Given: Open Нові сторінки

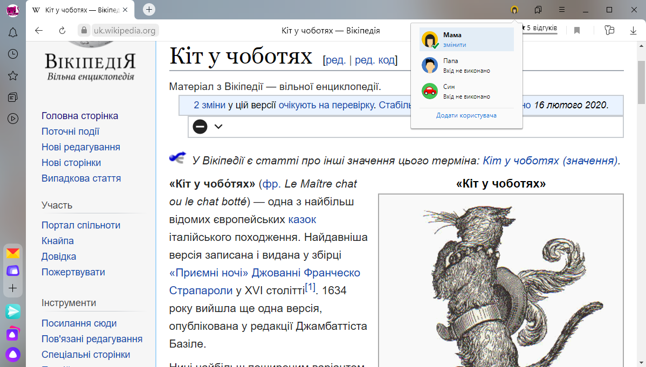Looking at the screenshot, I should click(71, 163).
